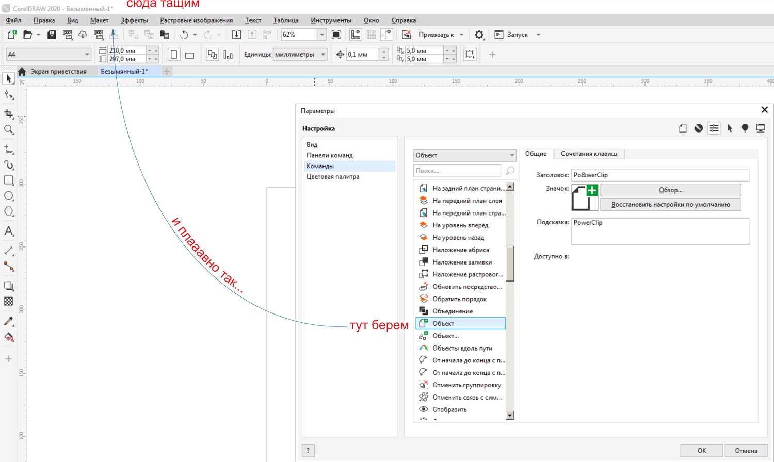Select the Color Eyedropper tool

(x=8, y=321)
